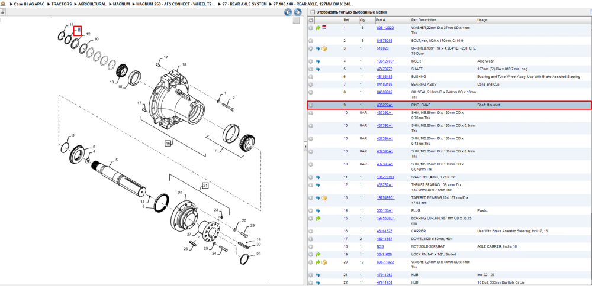Click 'Shaft Mounted' usage text

click(x=488, y=105)
